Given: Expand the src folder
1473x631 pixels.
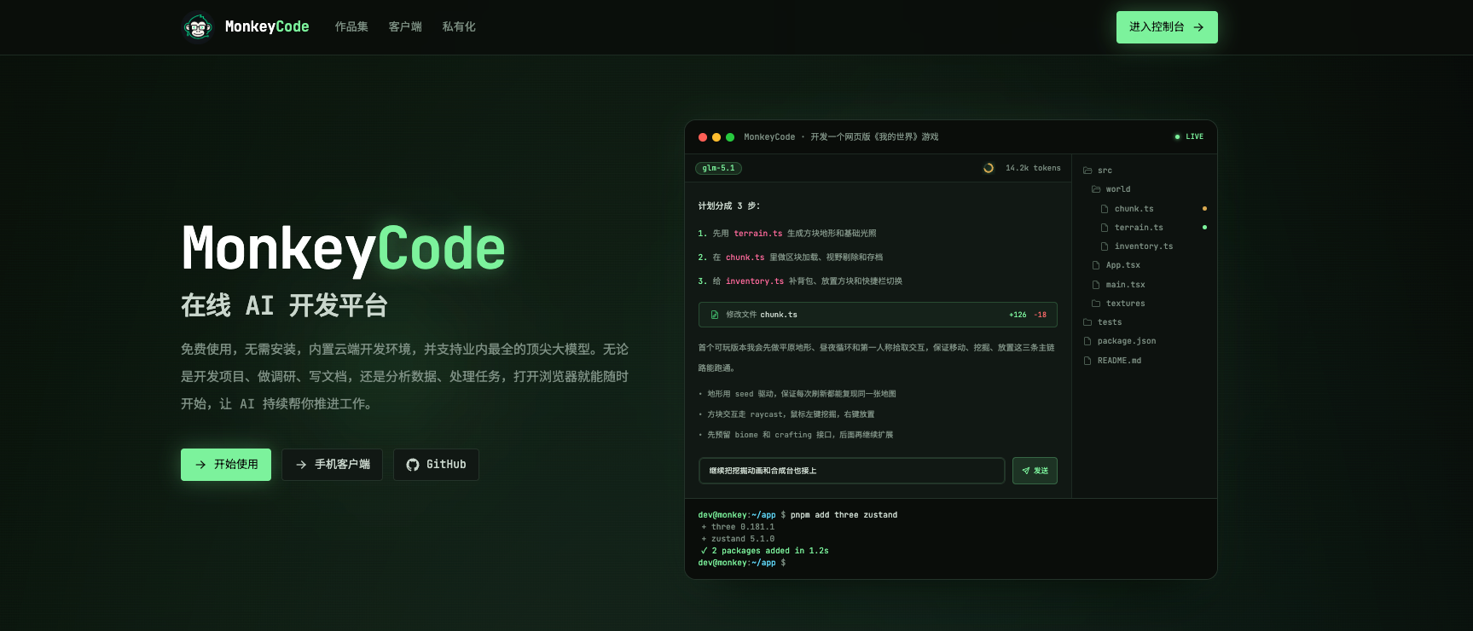Looking at the screenshot, I should pos(1098,171).
